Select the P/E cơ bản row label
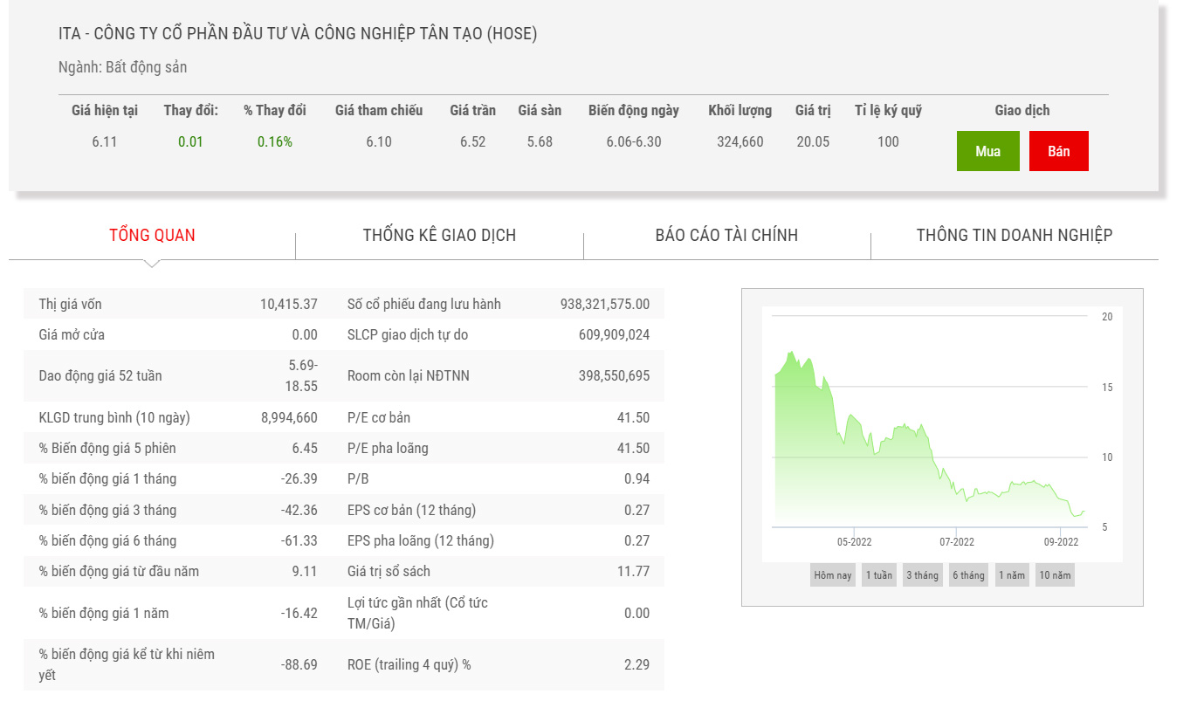 pyautogui.click(x=378, y=417)
